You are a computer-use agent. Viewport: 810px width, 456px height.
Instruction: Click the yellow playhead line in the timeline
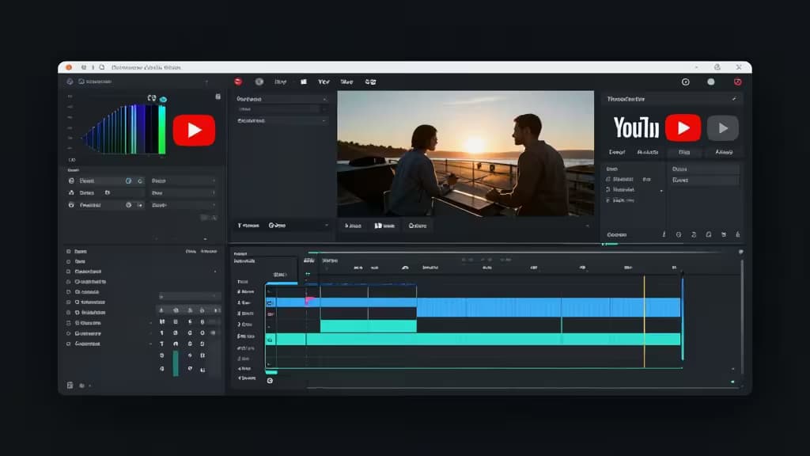(644, 321)
